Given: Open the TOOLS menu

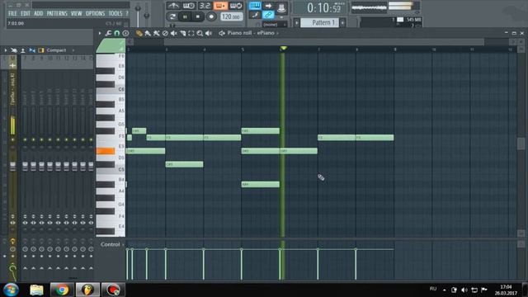Looking at the screenshot, I should point(115,13).
